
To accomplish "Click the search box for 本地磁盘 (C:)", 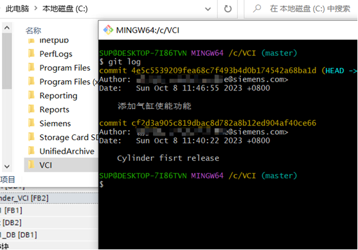I will (x=301, y=9).
